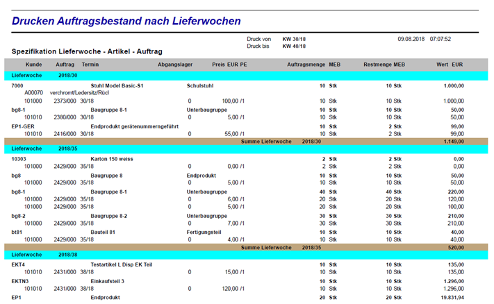Click the report title Drucken Auftragsbestand nach Lieferwochen
Image resolution: width=494 pixels, height=304 pixels.
[126, 21]
